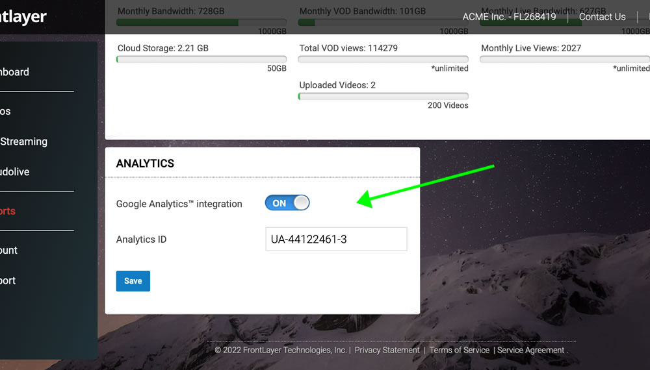The height and width of the screenshot is (370, 650).
Task: Open the Videos sidebar item
Action: click(5, 112)
